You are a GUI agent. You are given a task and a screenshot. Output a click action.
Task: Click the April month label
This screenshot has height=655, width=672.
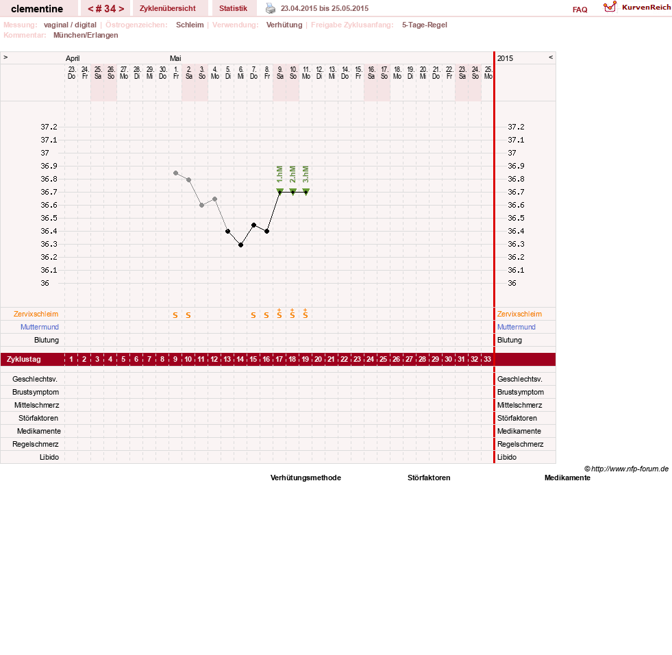73,58
